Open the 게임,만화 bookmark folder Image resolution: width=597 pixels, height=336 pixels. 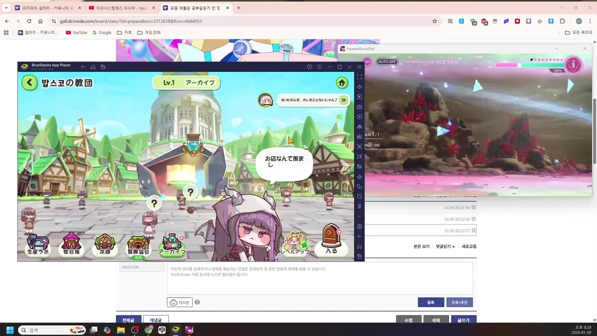149,33
